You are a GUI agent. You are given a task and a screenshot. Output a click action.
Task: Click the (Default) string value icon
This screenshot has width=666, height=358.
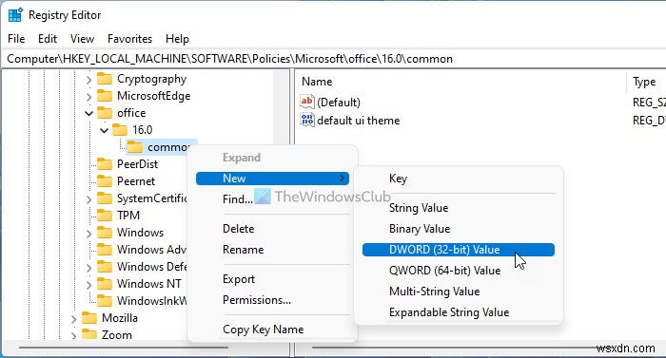[307, 102]
